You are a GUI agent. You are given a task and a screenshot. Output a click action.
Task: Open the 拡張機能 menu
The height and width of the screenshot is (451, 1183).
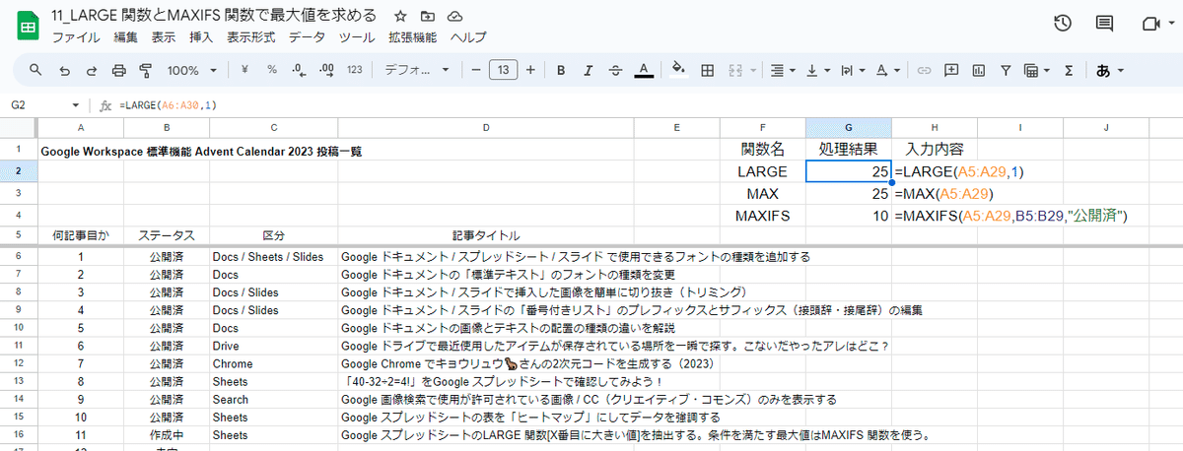[x=412, y=37]
